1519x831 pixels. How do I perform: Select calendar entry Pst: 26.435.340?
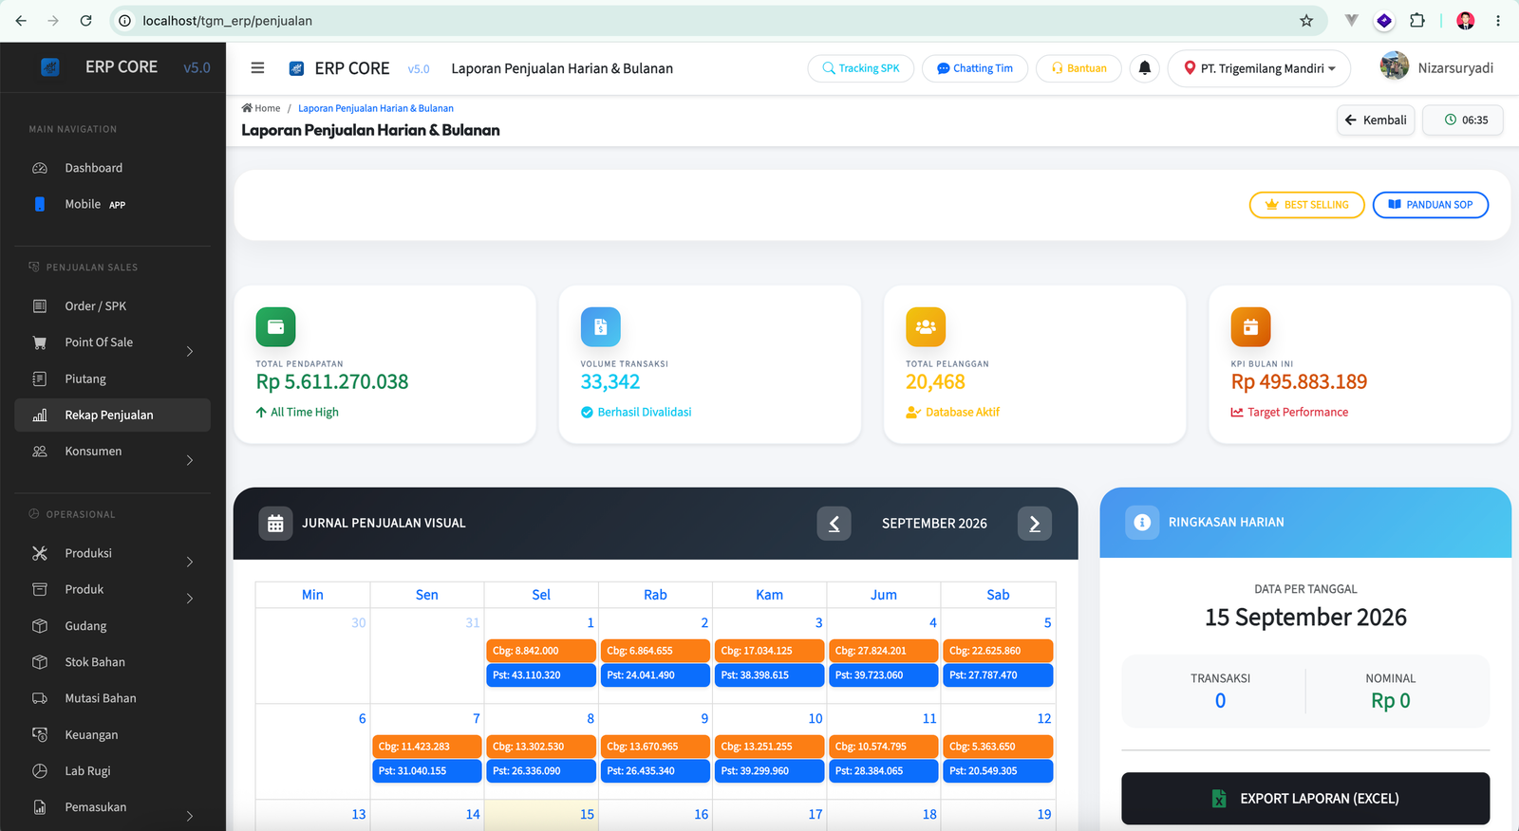pos(655,771)
